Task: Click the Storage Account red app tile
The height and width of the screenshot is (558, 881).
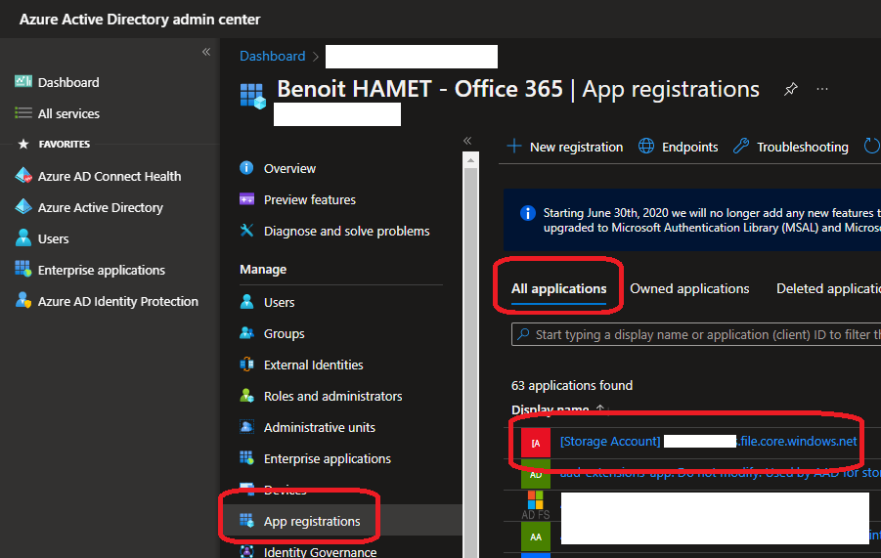Action: pyautogui.click(x=535, y=442)
